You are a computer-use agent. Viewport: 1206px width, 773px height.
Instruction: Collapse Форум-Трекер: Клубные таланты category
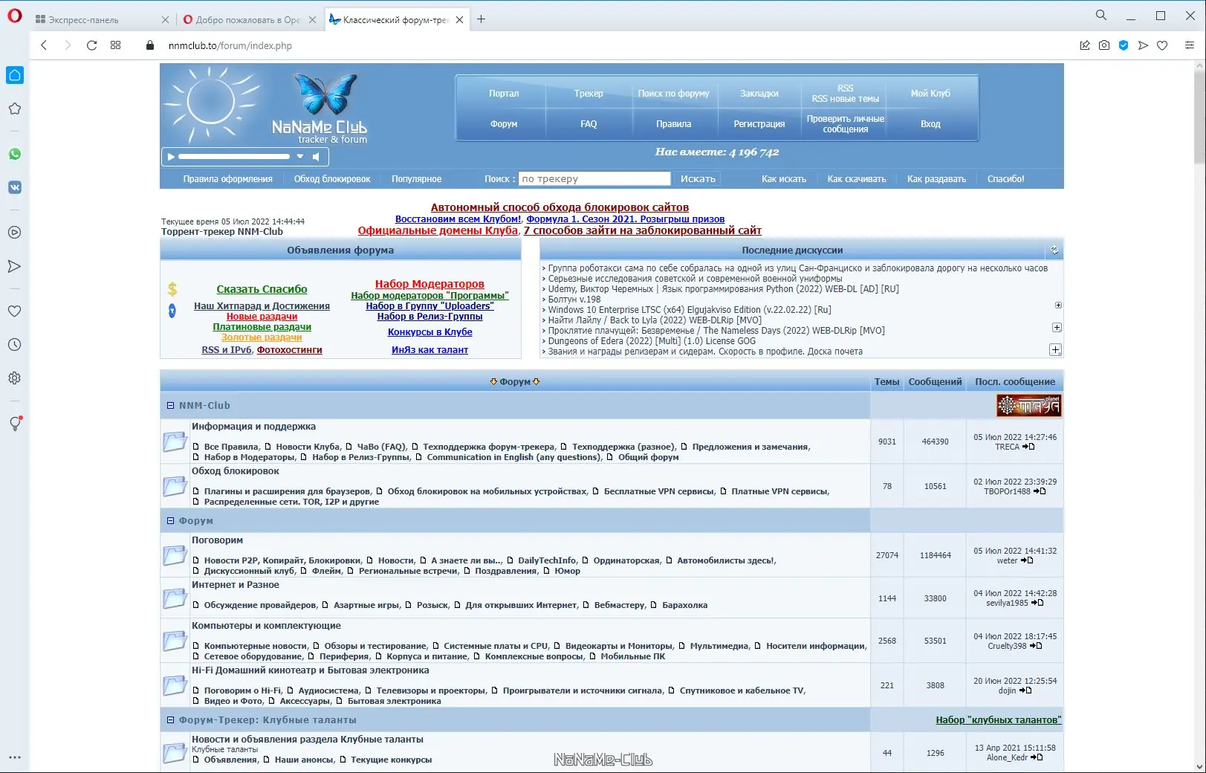click(170, 720)
